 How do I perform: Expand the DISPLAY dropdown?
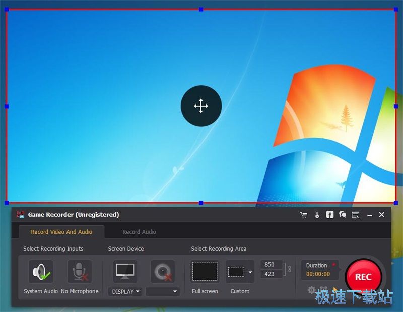(x=125, y=291)
